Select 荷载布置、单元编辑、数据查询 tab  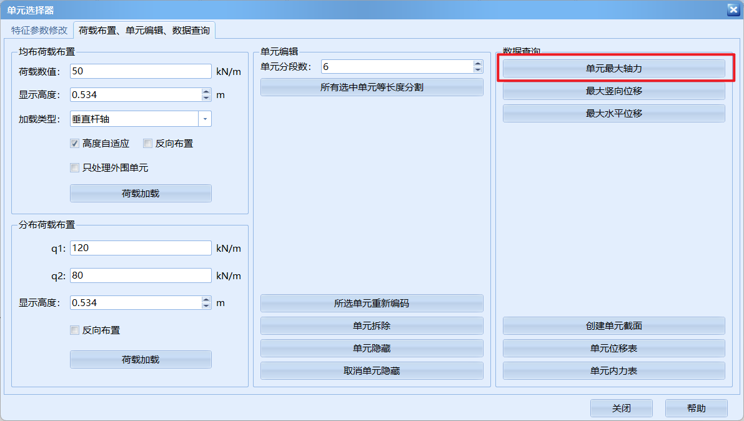click(x=144, y=30)
